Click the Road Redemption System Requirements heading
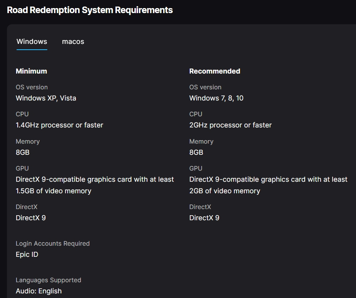This screenshot has height=298, width=356. (x=90, y=10)
